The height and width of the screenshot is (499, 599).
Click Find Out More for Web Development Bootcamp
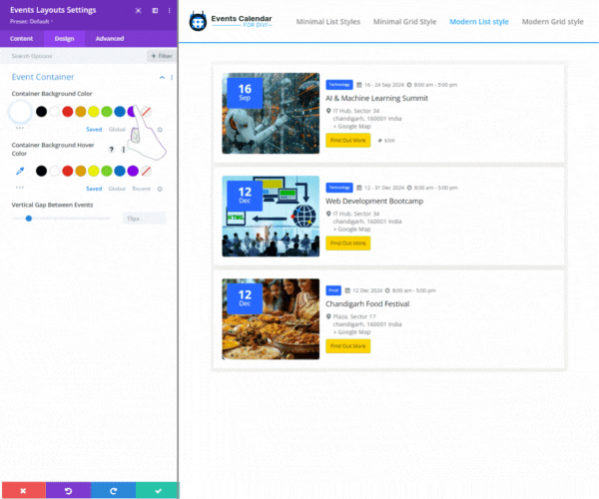point(348,243)
